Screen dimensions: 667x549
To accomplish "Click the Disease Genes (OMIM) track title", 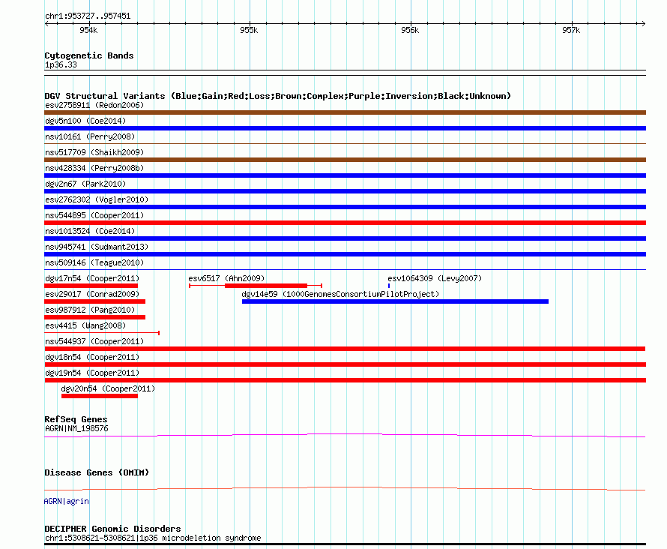I will coord(97,472).
